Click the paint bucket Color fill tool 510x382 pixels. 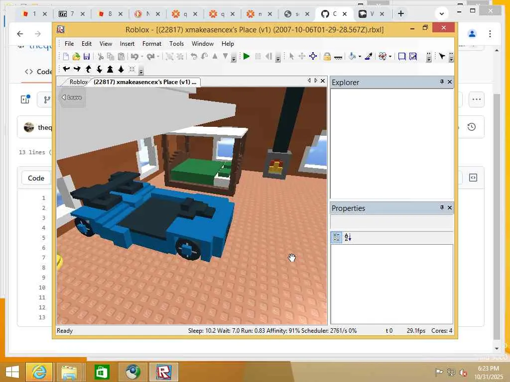(x=352, y=57)
